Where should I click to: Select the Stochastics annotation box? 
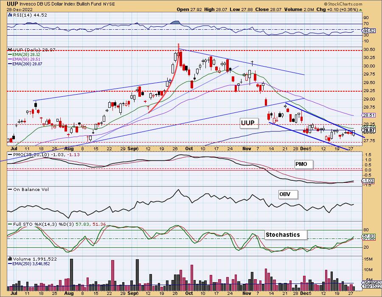[x=285, y=235]
